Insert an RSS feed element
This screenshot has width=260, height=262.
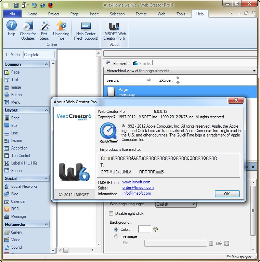[12, 209]
